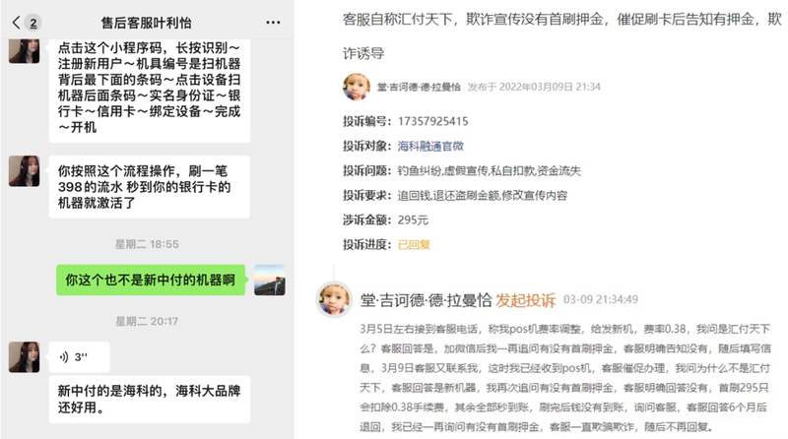
Task: Play the 3-second voice message
Action: click(x=80, y=357)
